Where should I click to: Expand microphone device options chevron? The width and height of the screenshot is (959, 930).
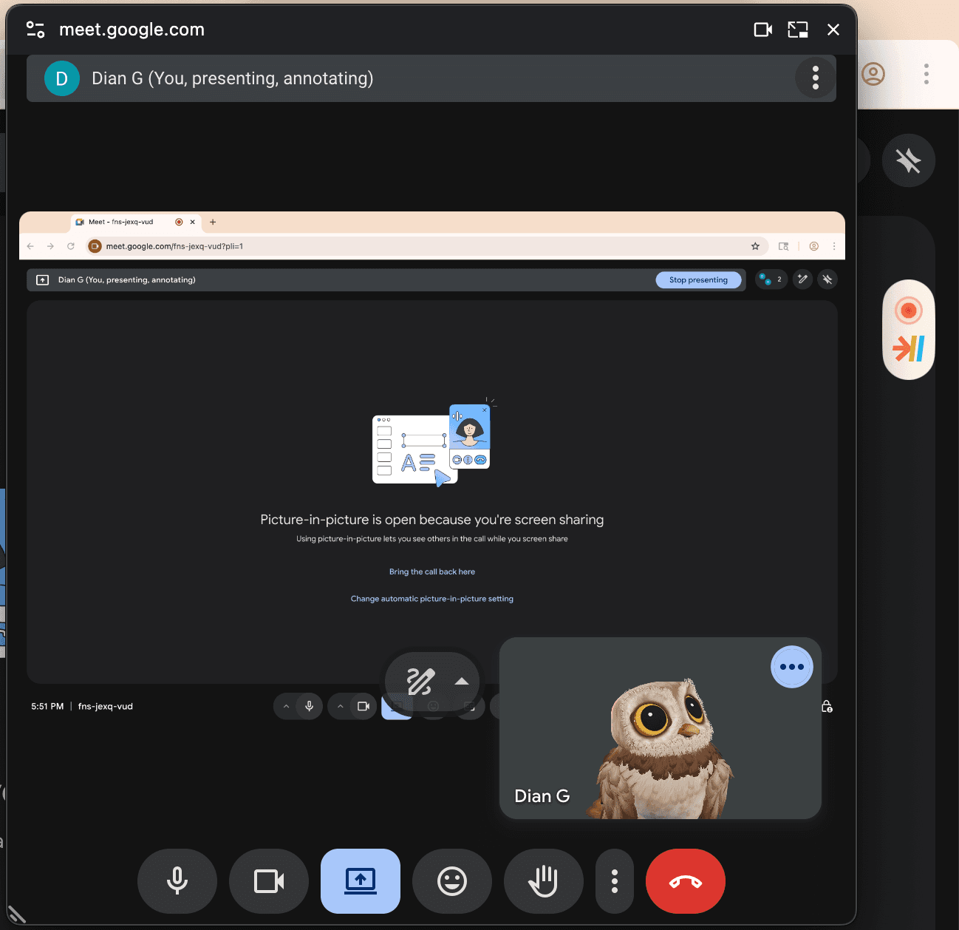(x=287, y=706)
